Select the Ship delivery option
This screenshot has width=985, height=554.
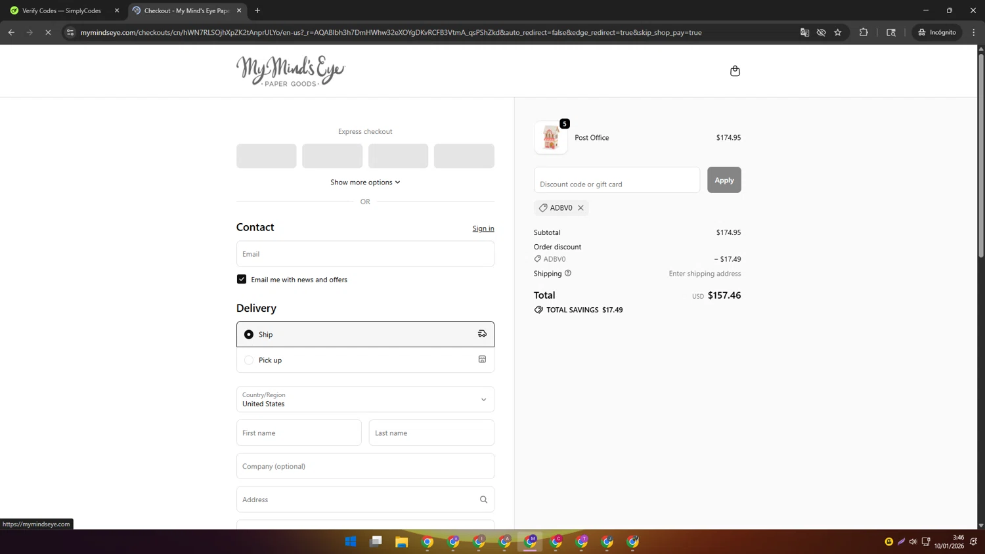coord(365,334)
